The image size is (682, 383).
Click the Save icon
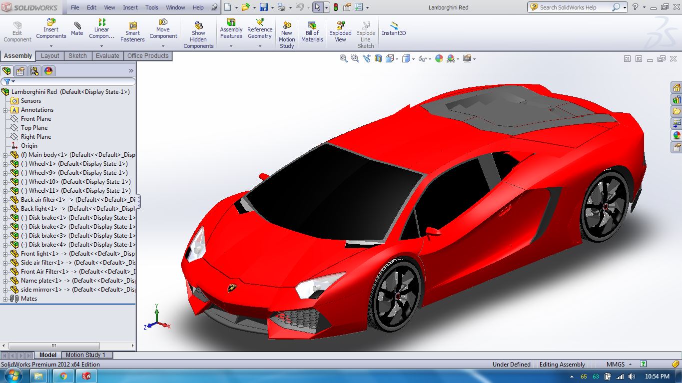263,7
